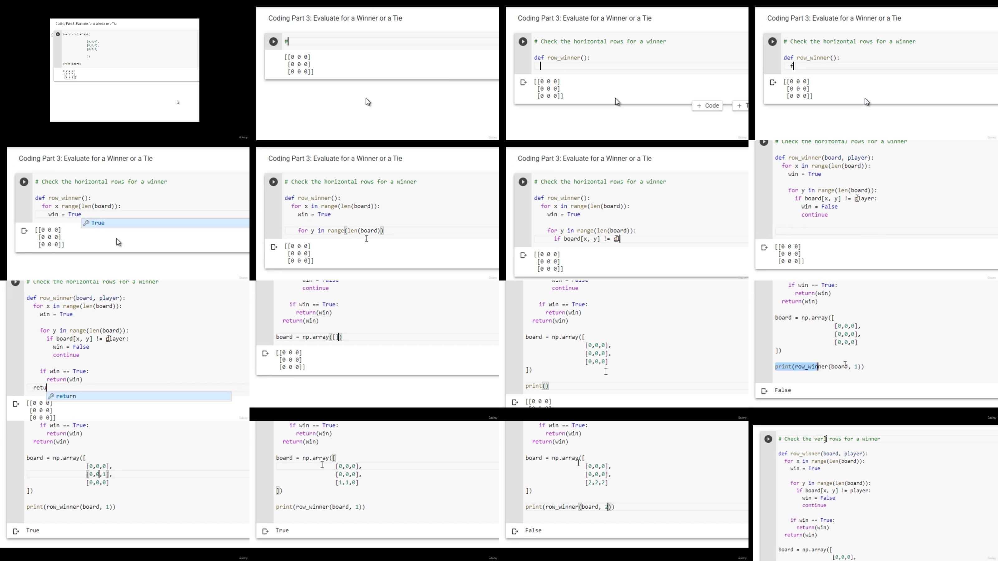The width and height of the screenshot is (998, 561).
Task: Click 'print(row_winner(board, 2))' line
Action: [x=570, y=507]
